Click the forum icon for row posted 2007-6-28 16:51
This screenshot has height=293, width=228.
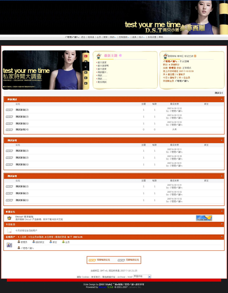tap(9, 165)
